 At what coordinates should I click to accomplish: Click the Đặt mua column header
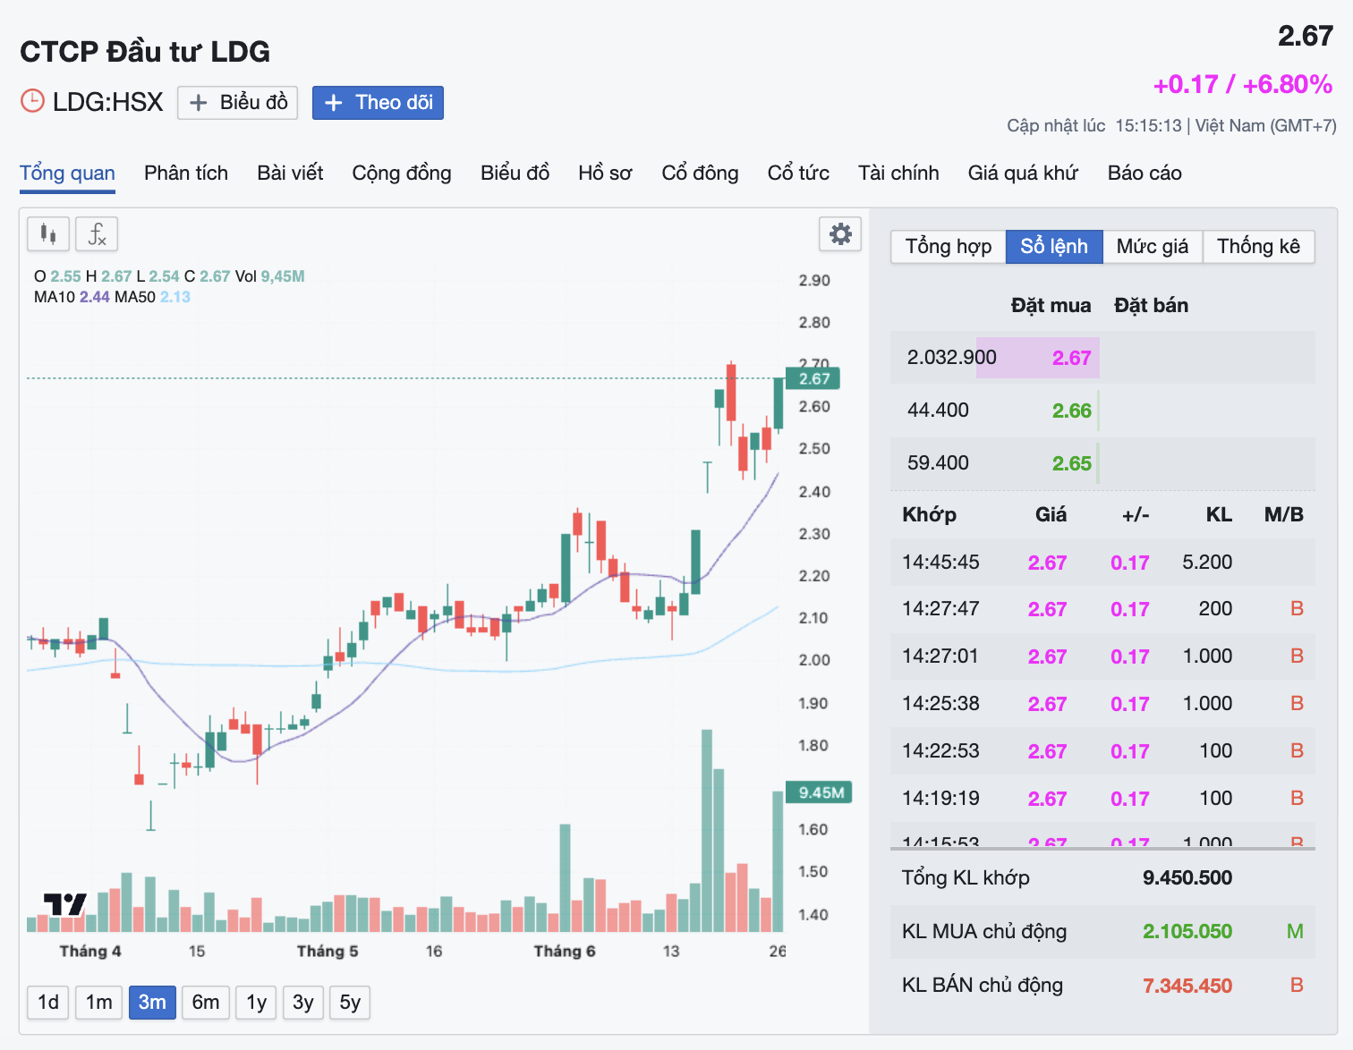click(1051, 305)
